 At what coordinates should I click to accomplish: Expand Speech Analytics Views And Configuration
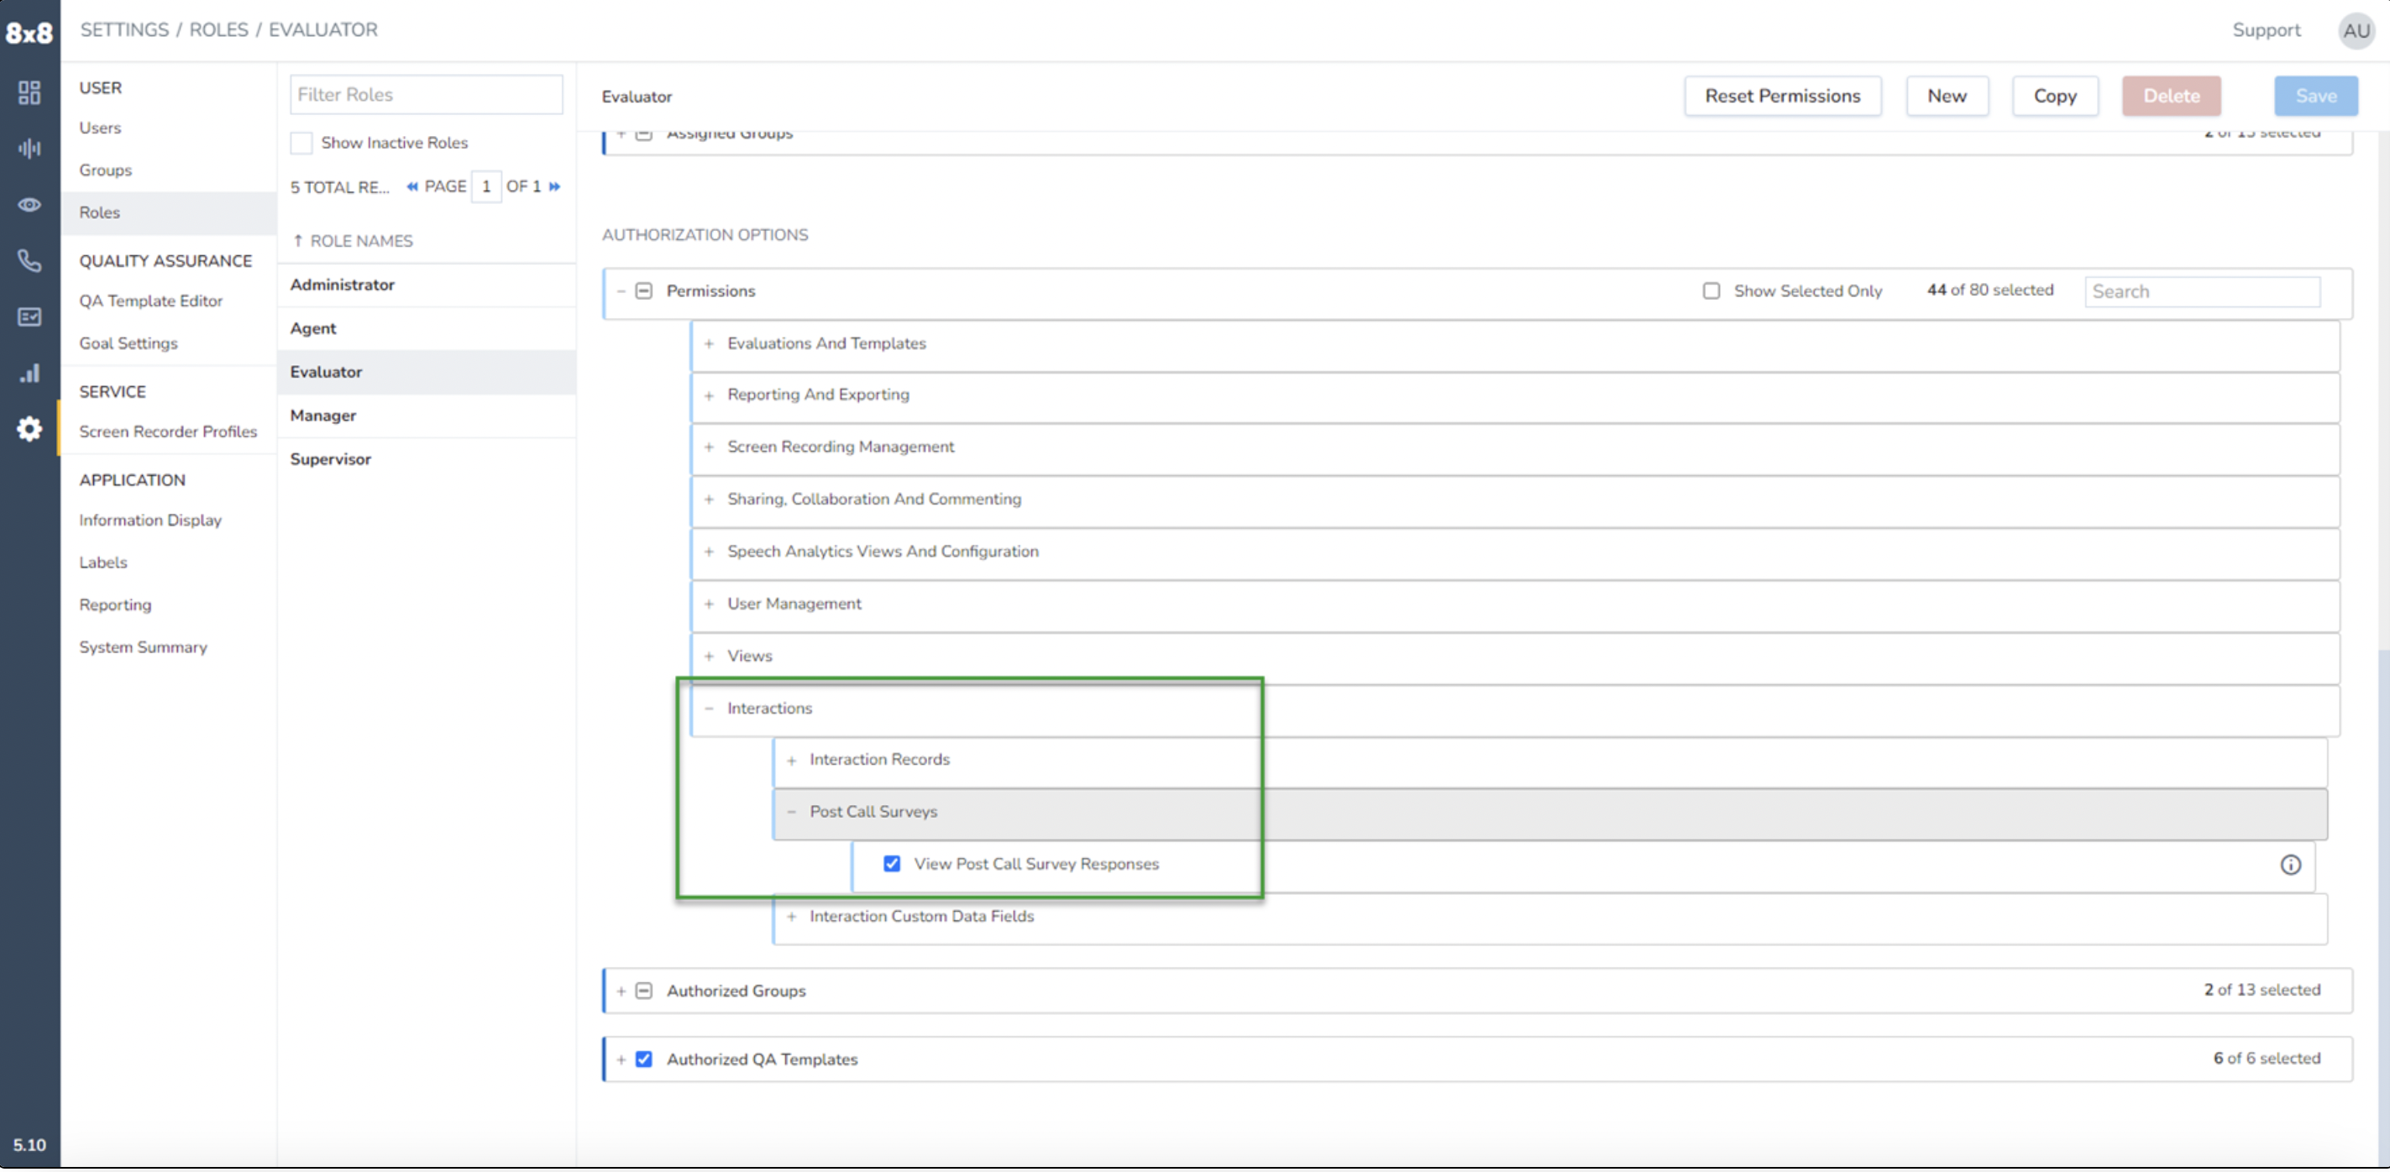click(709, 552)
